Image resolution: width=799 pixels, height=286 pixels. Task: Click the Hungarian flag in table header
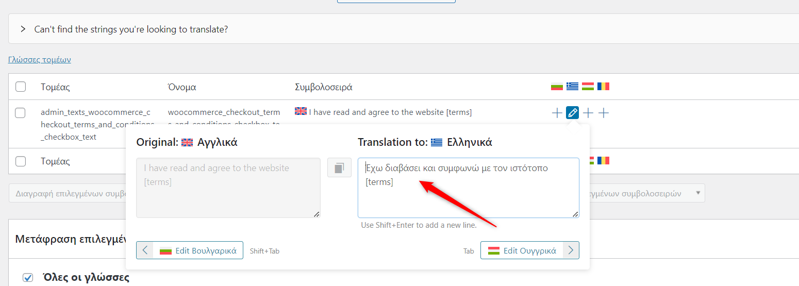(x=588, y=86)
